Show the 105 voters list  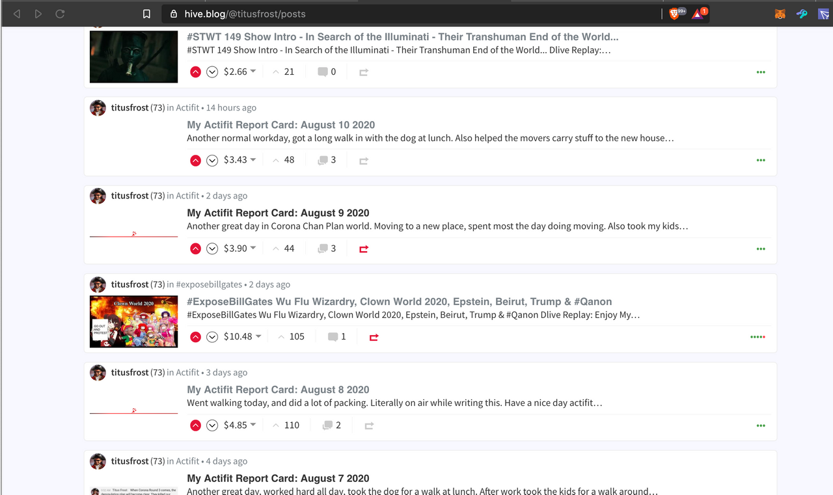tap(291, 337)
